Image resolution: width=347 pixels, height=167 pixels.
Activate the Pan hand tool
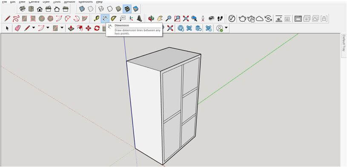point(160,19)
